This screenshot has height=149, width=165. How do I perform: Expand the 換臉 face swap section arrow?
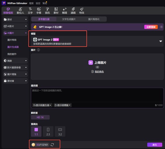[26, 61]
